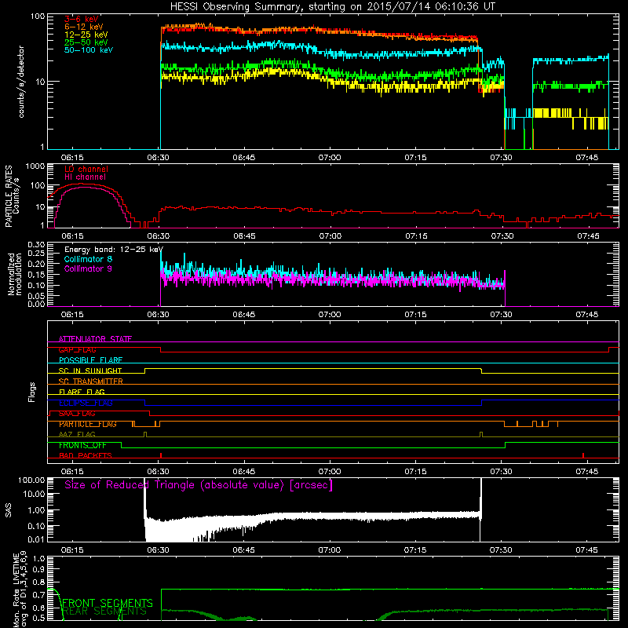628x628 pixels.
Task: Click the 'Energy band: 12-25 keV' label
Action: click(x=114, y=250)
